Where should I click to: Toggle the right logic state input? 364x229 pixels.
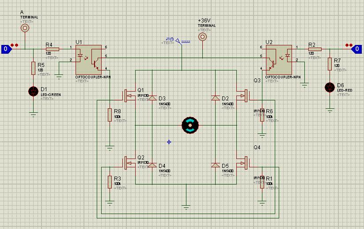coord(356,49)
